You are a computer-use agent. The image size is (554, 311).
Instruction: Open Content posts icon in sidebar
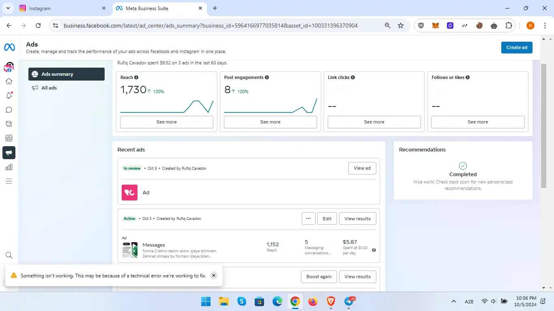(9, 124)
